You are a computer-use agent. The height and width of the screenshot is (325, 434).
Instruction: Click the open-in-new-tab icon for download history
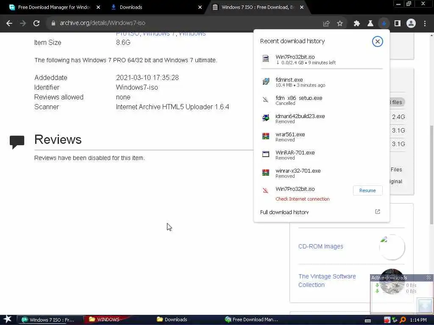tap(378, 212)
